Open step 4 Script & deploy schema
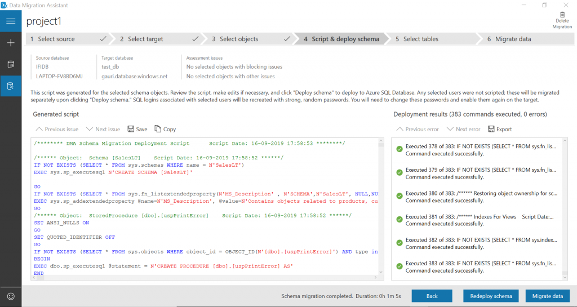The image size is (577, 307). 341,39
